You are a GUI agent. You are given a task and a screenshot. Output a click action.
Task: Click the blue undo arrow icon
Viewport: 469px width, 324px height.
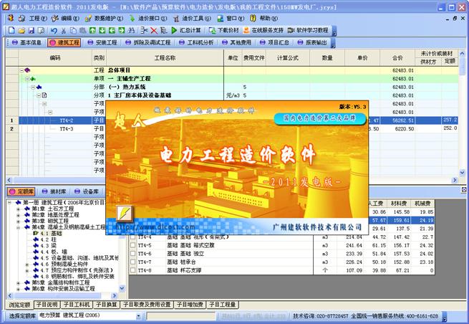click(x=54, y=30)
